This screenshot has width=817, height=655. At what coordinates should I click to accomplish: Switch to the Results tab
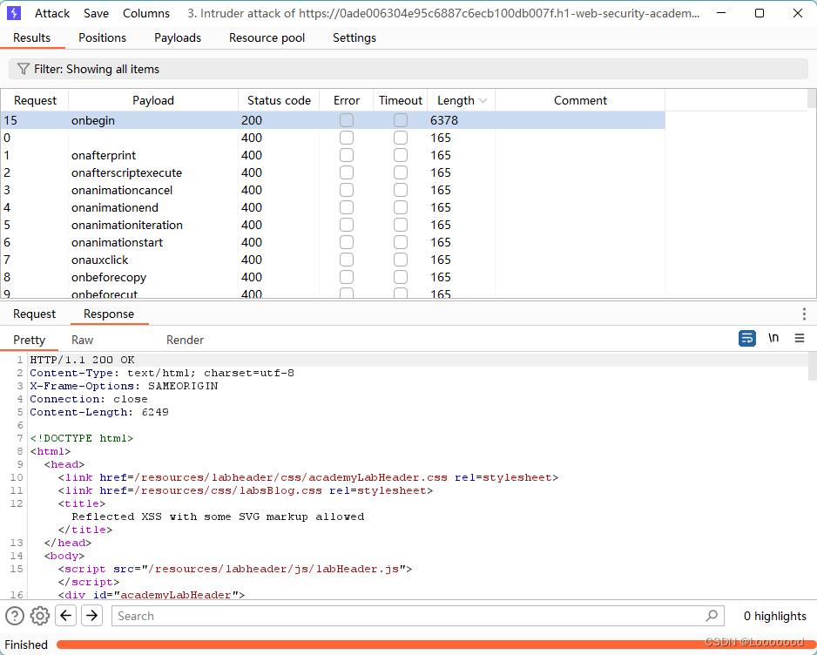click(x=31, y=37)
